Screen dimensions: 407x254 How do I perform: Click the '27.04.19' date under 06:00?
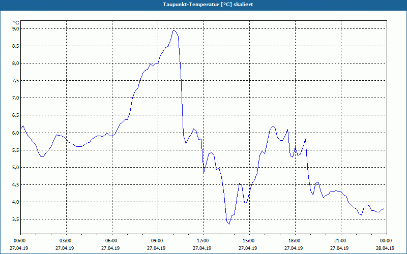pos(110,248)
